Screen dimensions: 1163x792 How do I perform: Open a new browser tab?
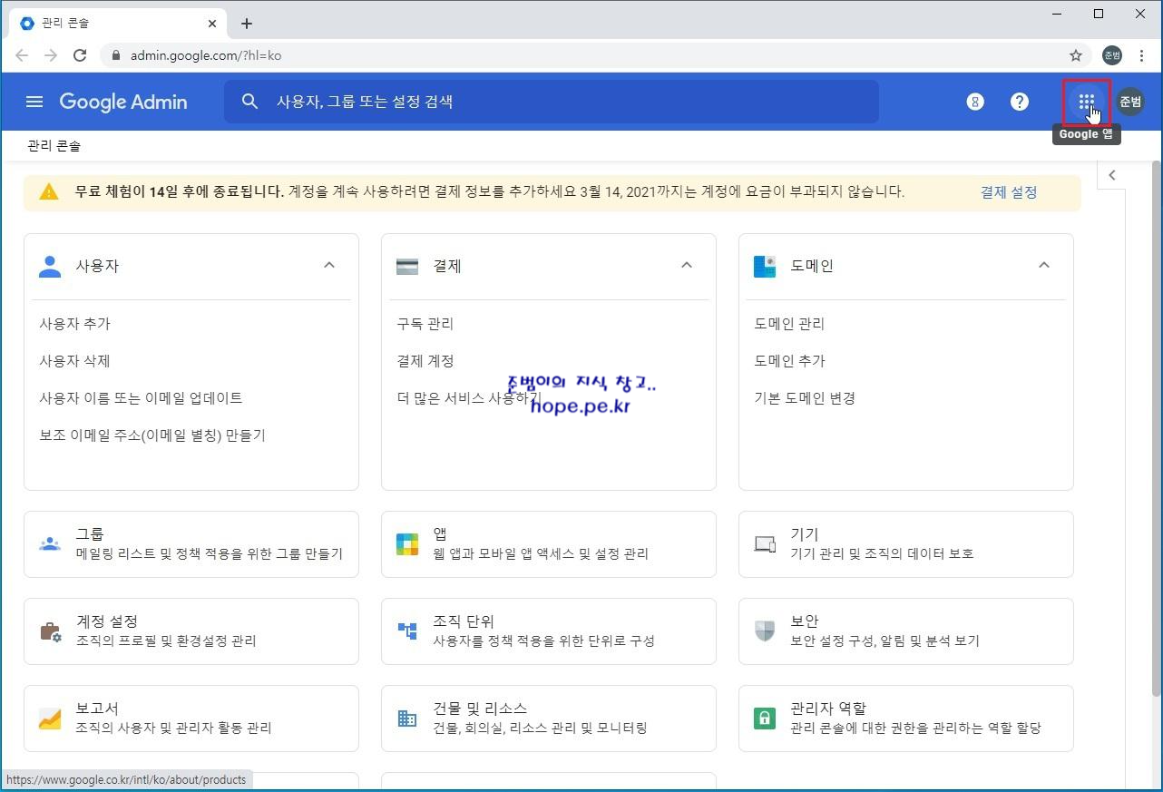[247, 24]
